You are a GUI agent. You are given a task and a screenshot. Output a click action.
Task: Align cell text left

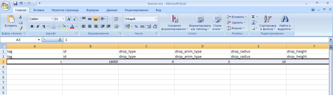click(x=84, y=26)
